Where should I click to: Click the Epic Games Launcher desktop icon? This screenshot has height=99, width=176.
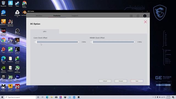pos(3,78)
